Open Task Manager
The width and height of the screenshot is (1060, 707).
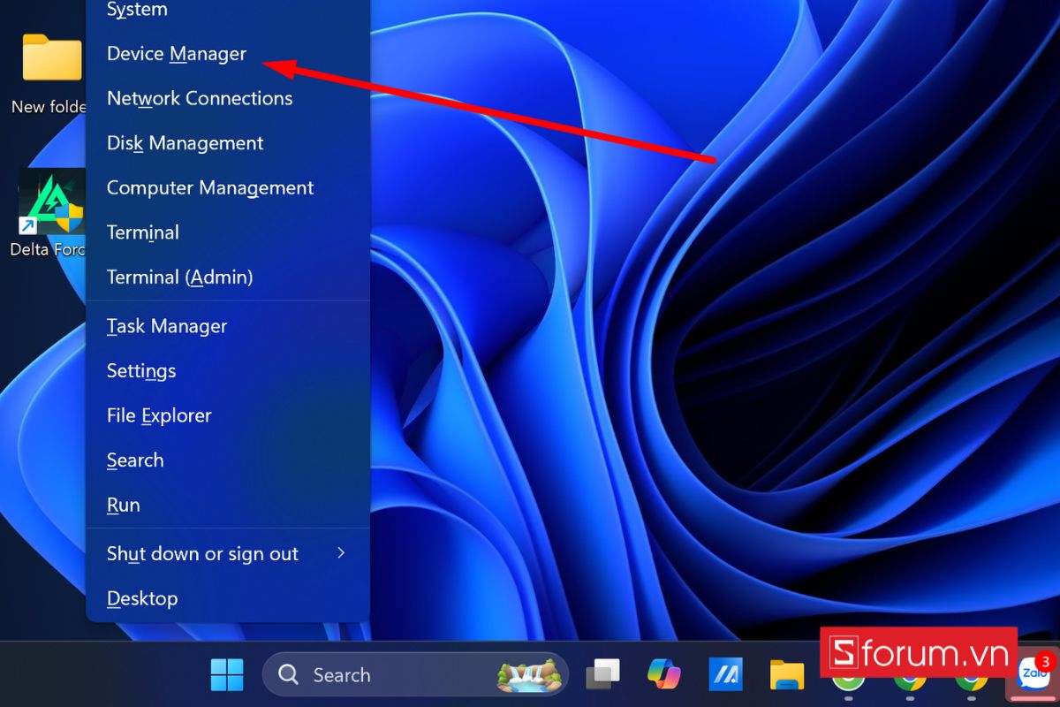tap(228, 326)
